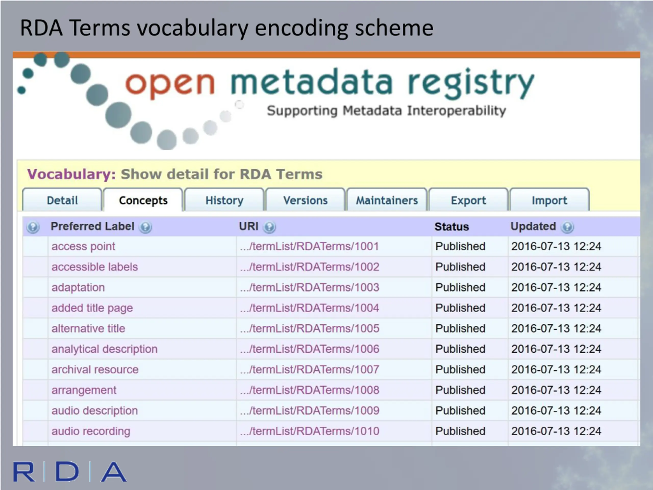Open the 'archival resource' concept link
Screen dimensions: 653x490
95,370
